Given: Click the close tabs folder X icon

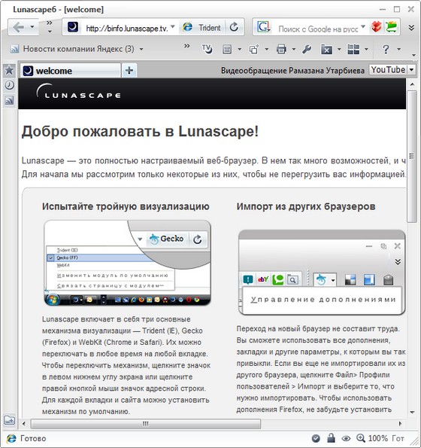Looking at the screenshot, I should (x=326, y=50).
